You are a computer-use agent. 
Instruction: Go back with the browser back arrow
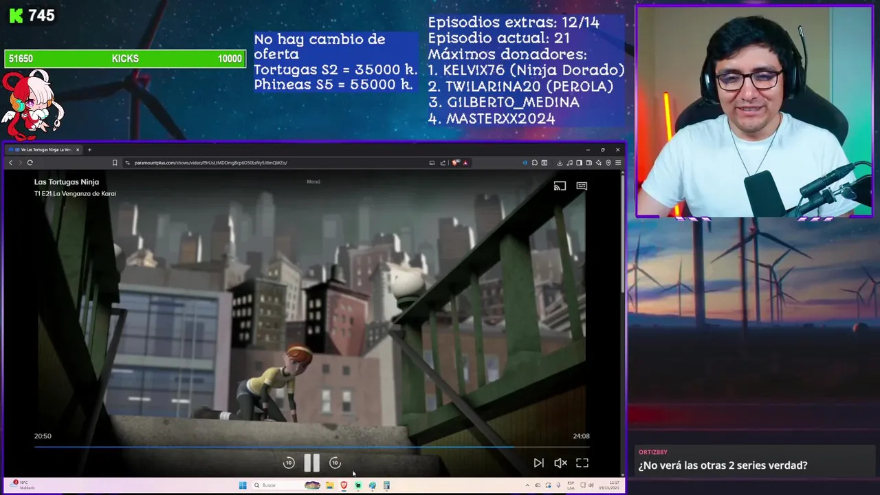(10, 163)
